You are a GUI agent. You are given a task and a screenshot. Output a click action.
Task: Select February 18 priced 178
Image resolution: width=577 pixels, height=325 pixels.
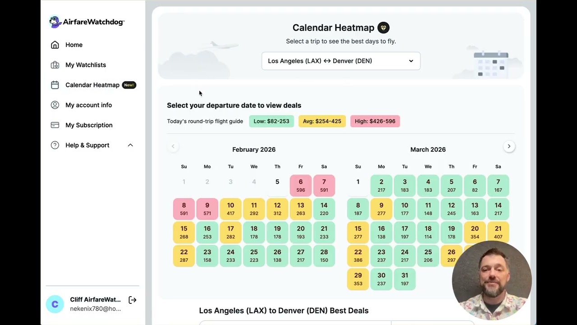click(254, 232)
